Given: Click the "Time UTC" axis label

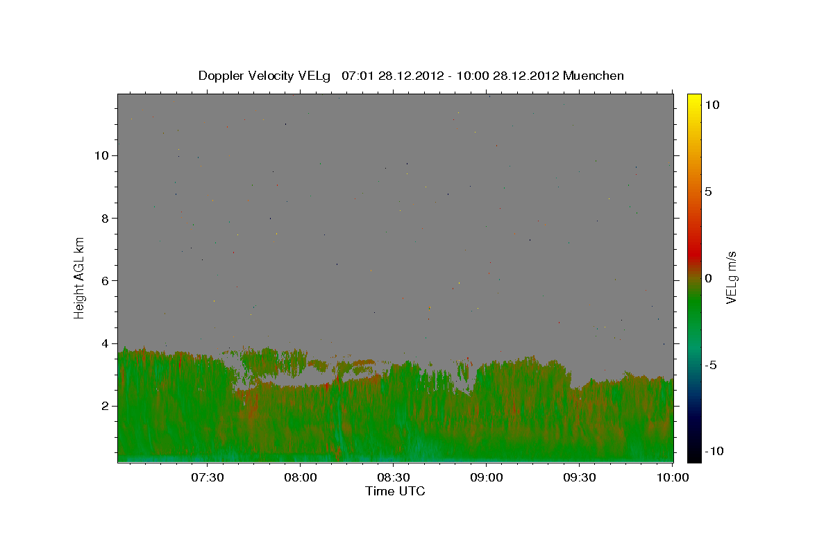Looking at the screenshot, I should (x=395, y=491).
